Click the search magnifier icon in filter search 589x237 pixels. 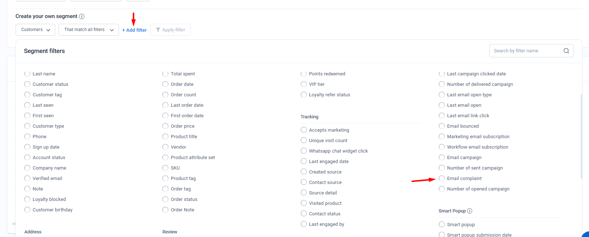point(566,51)
